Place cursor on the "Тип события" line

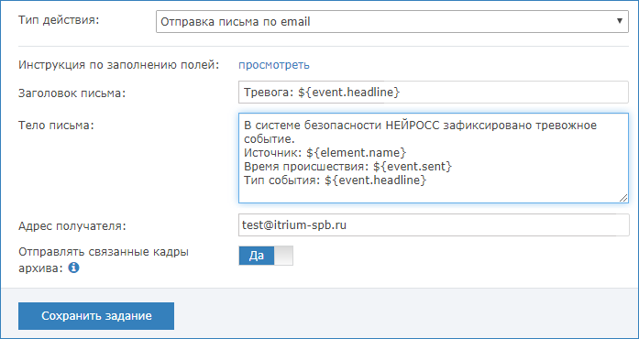335,180
